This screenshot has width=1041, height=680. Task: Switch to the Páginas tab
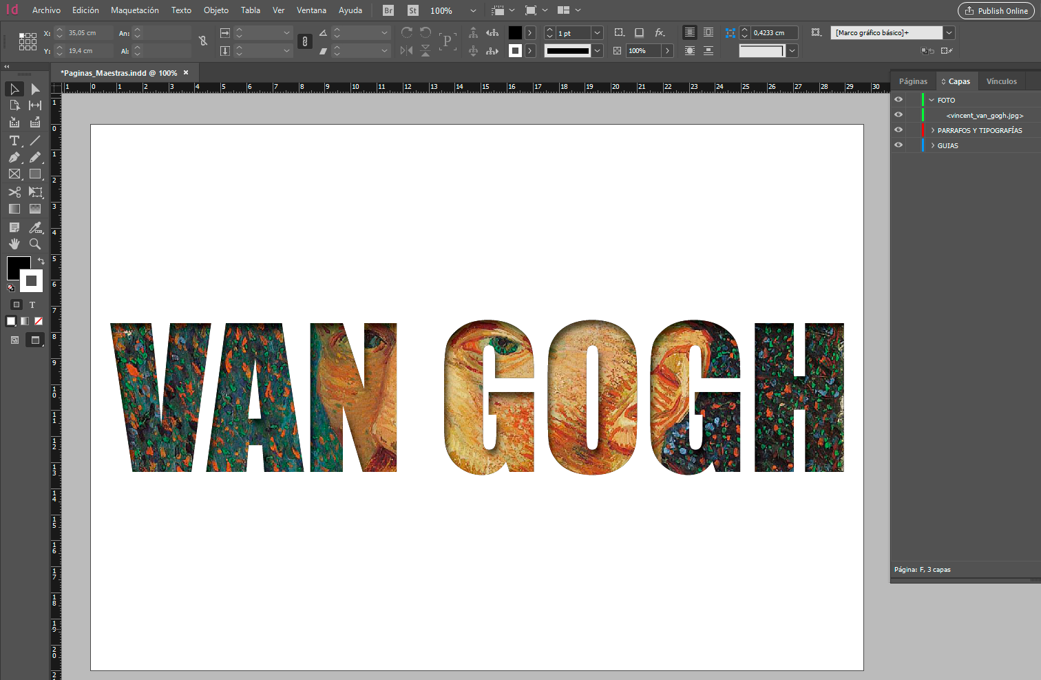[913, 81]
